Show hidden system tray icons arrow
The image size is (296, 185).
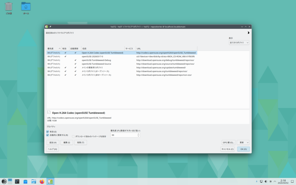pos(275,182)
